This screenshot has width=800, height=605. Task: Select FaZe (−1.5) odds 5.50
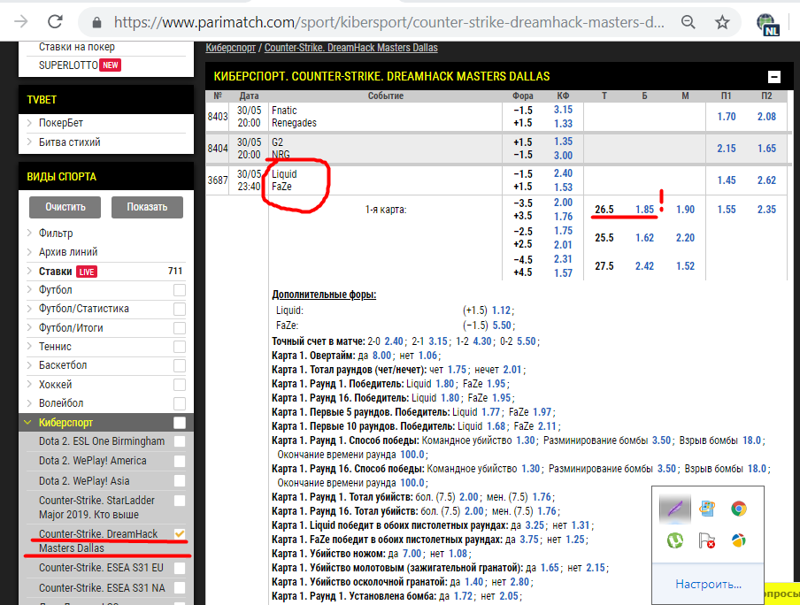click(x=501, y=325)
